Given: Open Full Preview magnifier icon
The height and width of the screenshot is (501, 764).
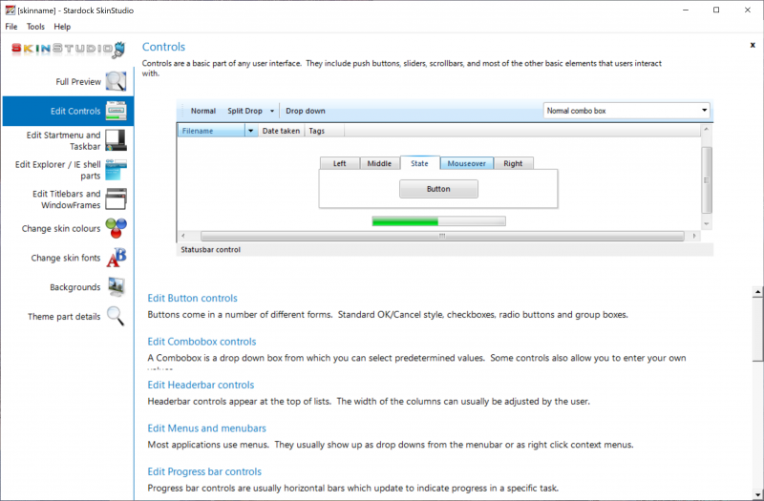Looking at the screenshot, I should (116, 81).
